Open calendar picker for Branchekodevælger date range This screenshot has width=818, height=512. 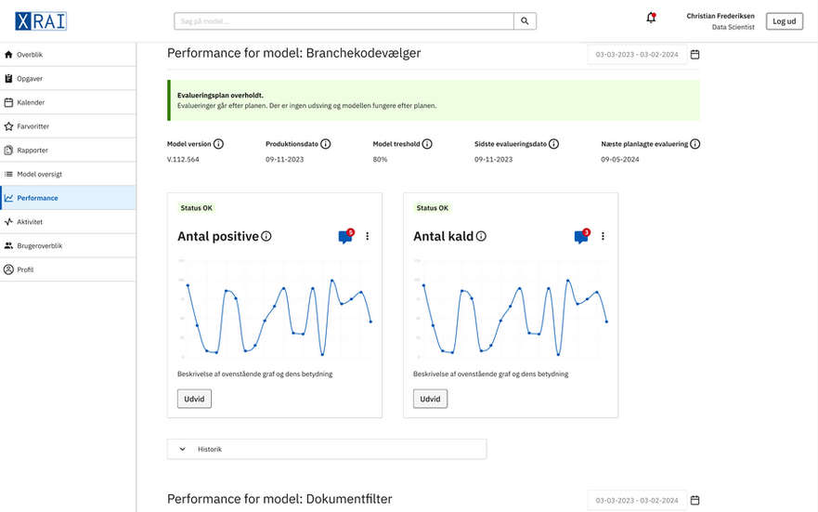click(695, 55)
